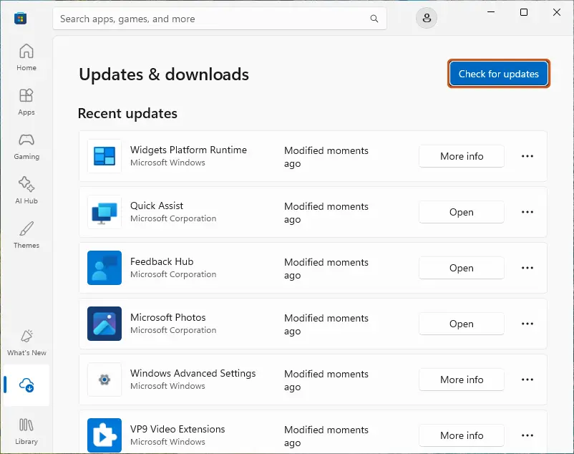Screen dimensions: 574x454
Task: Open more options for VP9 Video Extensions
Action: (527, 435)
